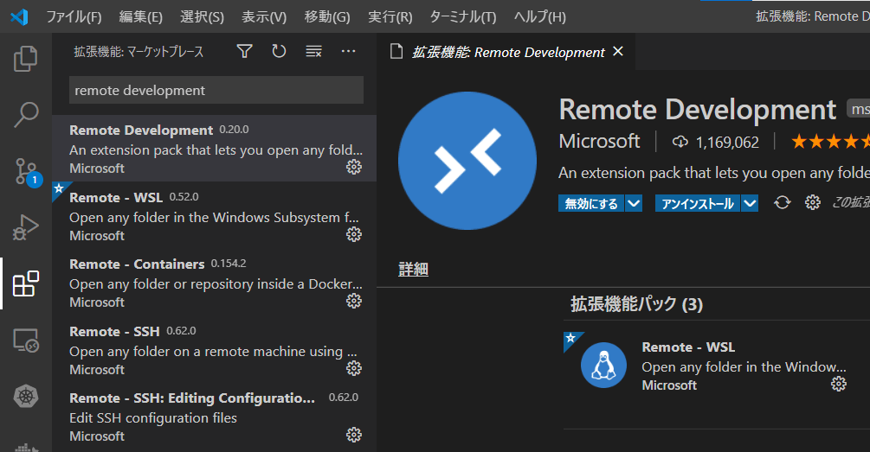Open the ヘルプ(H) menu
870x452 pixels.
[540, 17]
